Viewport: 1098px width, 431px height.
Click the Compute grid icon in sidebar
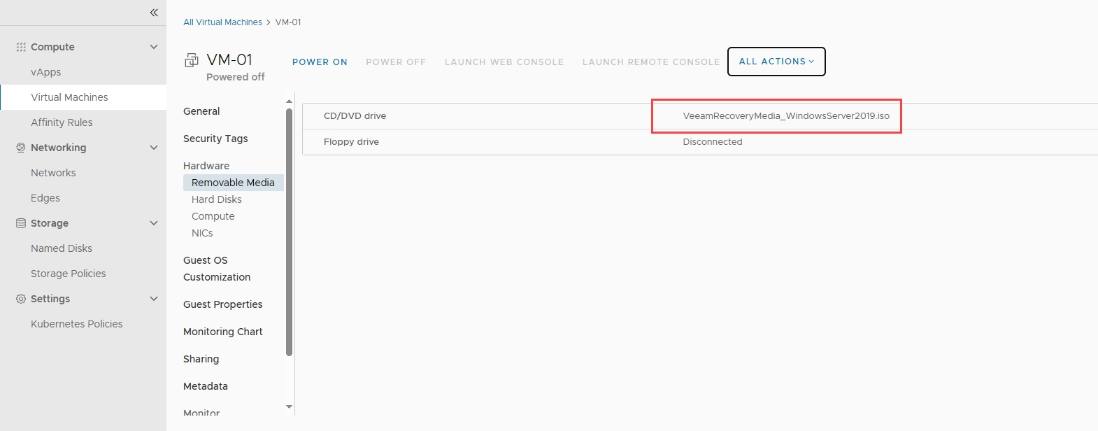21,47
